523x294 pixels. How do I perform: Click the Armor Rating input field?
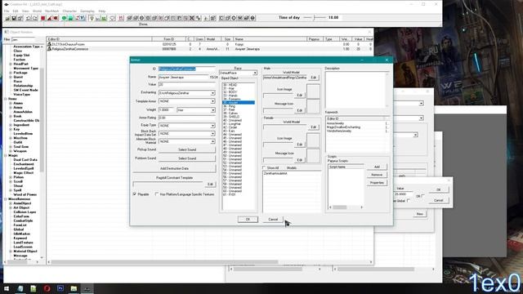pos(187,118)
